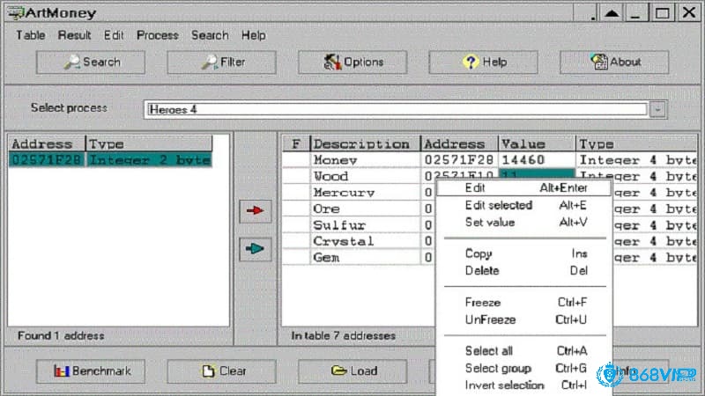
Task: Click the Benchmark button
Action: tap(91, 371)
